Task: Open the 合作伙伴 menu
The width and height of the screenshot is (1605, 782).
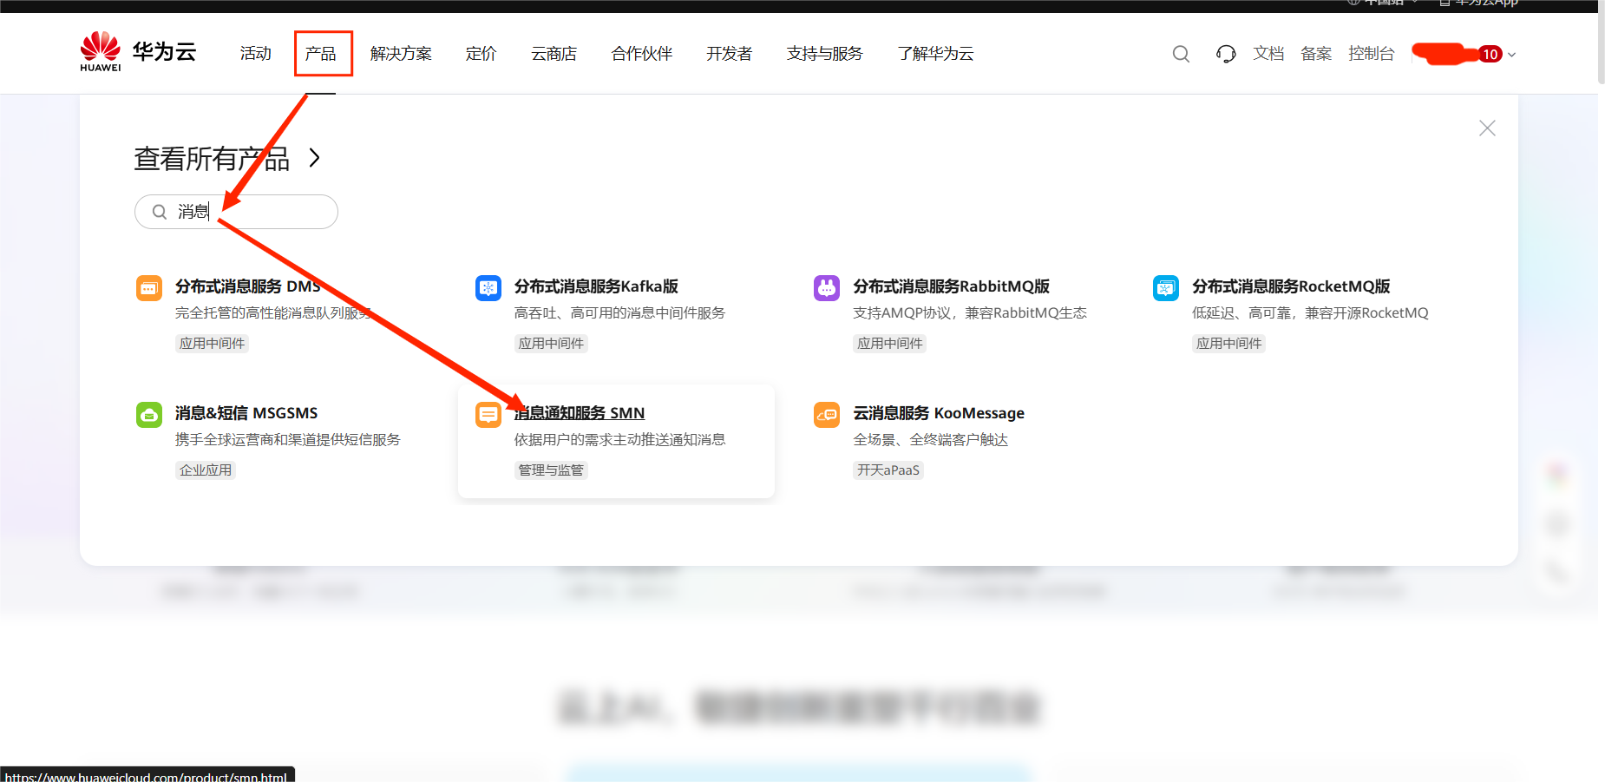Action: pyautogui.click(x=642, y=54)
